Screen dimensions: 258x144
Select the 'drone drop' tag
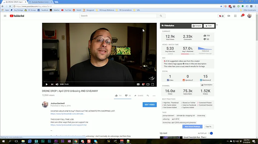pyautogui.click(x=201, y=116)
